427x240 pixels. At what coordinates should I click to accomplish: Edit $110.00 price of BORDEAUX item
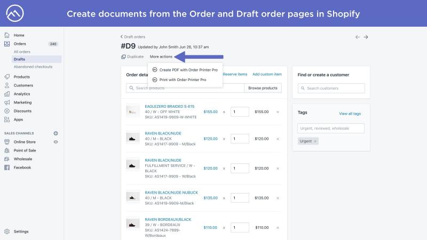pyautogui.click(x=210, y=228)
